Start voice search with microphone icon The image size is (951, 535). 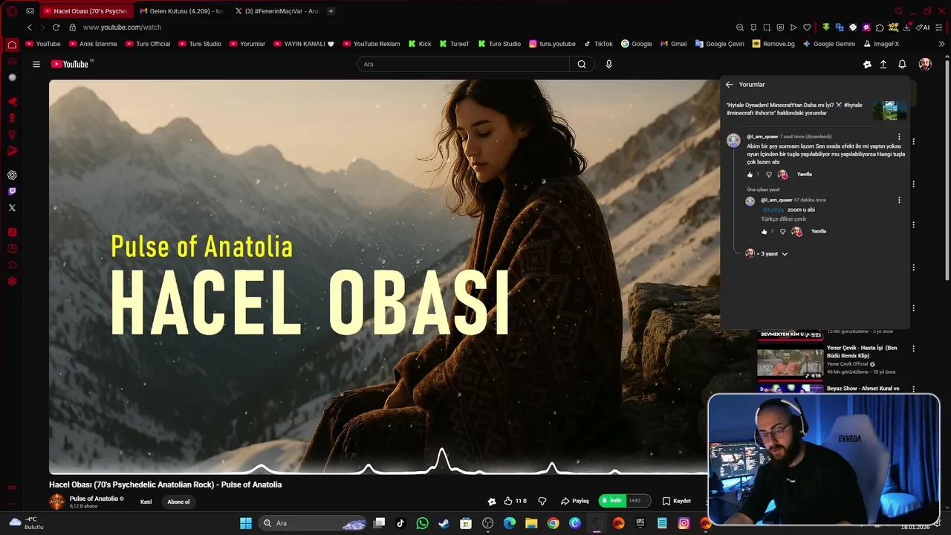(x=608, y=64)
